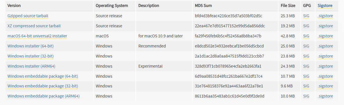This screenshot has height=105, width=344.
Task: Open .sigstore for XZ compressed tarball
Action: click(x=325, y=26)
